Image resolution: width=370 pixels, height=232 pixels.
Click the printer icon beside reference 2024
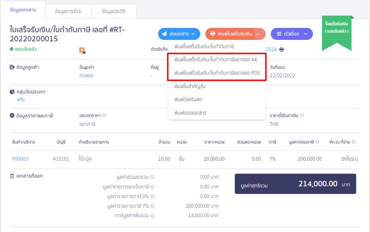tap(282, 49)
